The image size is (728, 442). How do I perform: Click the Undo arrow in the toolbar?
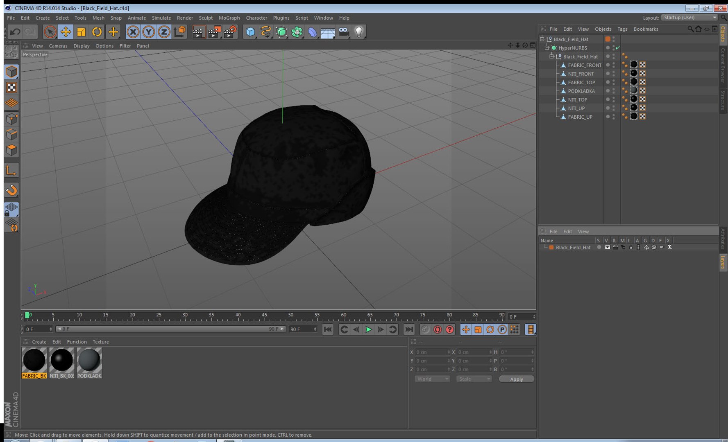click(15, 32)
